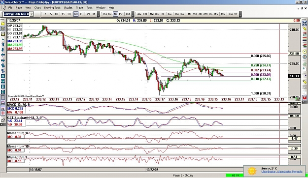Switch to Weekly interval (W)

point(88,14)
